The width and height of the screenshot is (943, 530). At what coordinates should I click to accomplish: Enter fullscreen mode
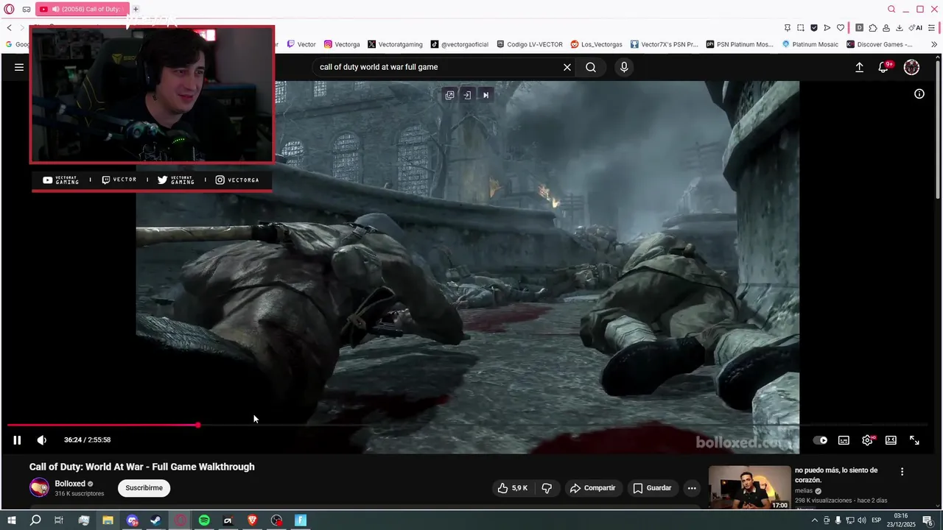(x=914, y=440)
